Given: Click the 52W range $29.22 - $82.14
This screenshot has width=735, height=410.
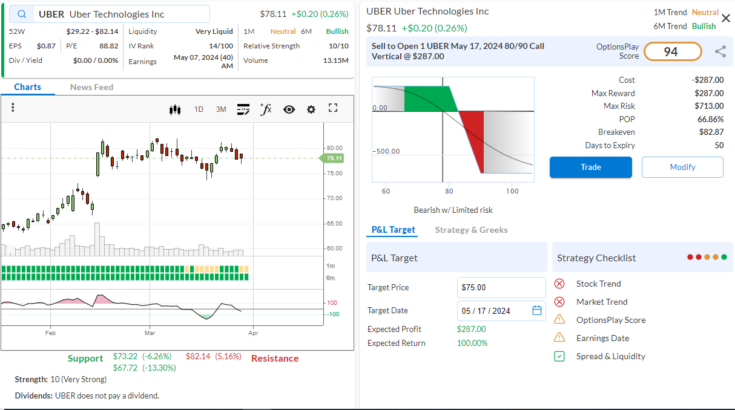Looking at the screenshot, I should point(92,31).
